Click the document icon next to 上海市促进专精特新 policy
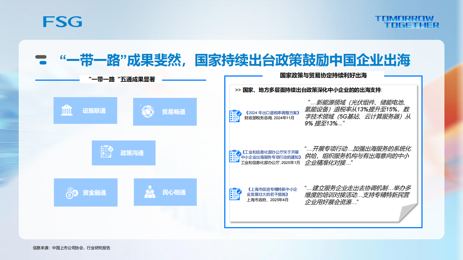The width and height of the screenshot is (463, 260). pos(235,194)
